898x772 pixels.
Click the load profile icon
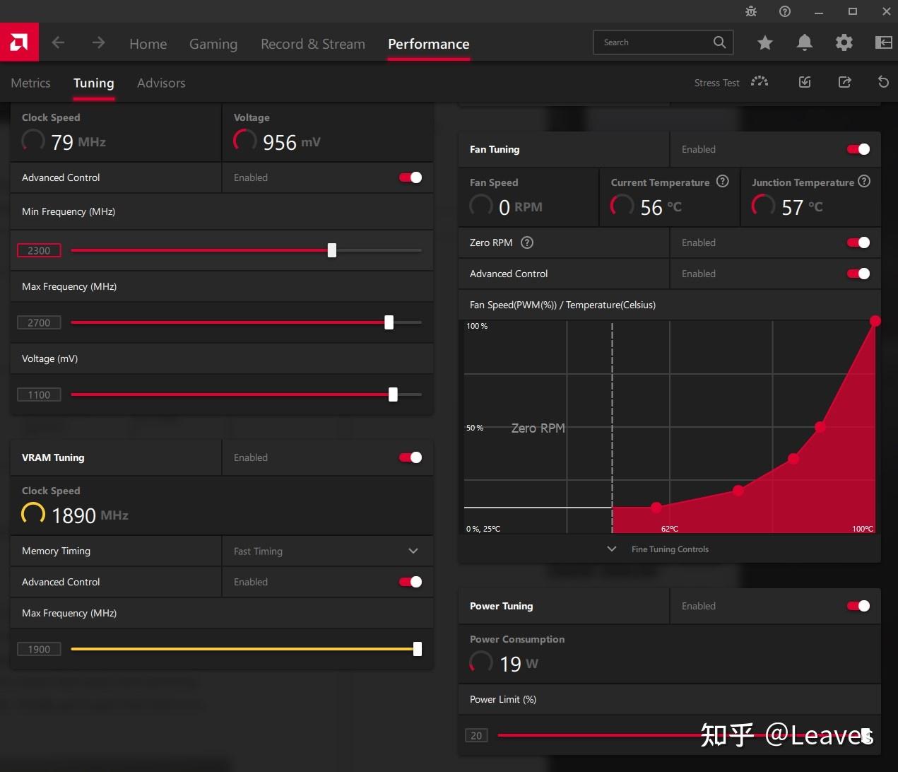(x=805, y=82)
